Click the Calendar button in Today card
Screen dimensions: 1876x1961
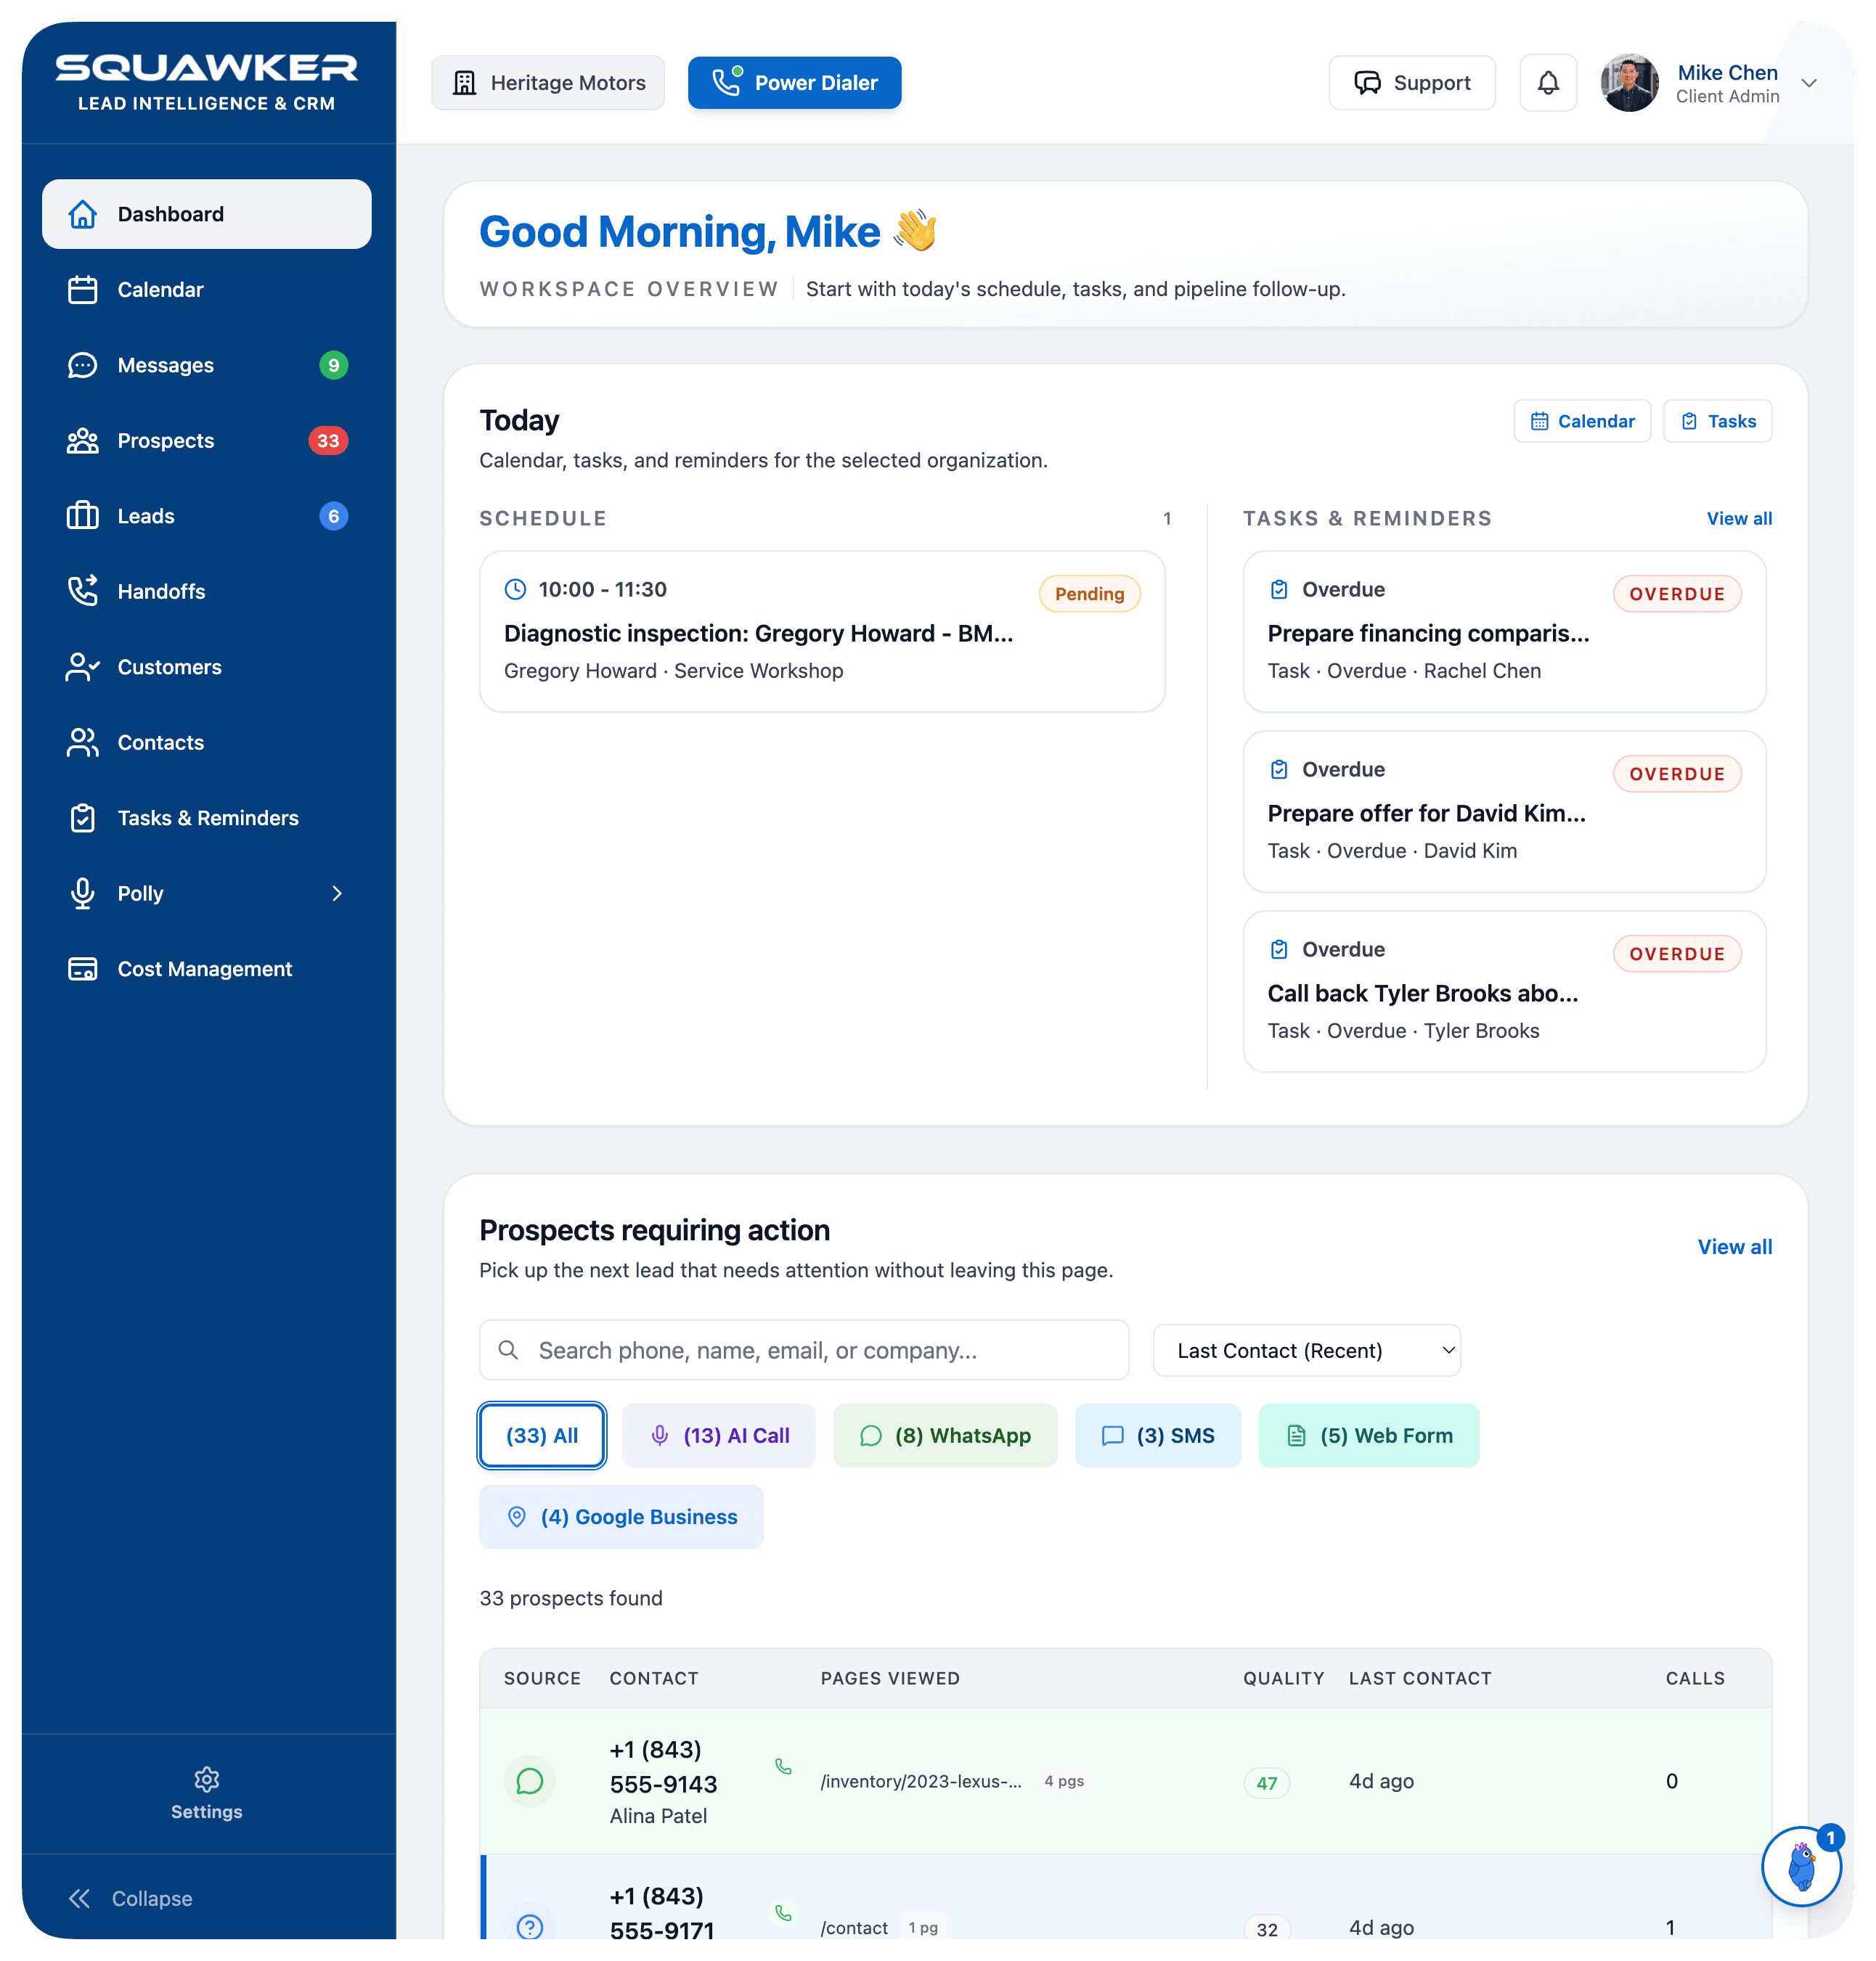click(x=1582, y=421)
